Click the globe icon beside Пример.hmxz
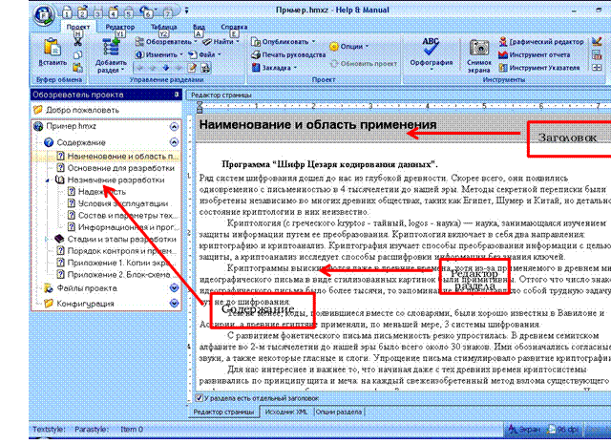The height and width of the screenshot is (444, 611). (38, 126)
